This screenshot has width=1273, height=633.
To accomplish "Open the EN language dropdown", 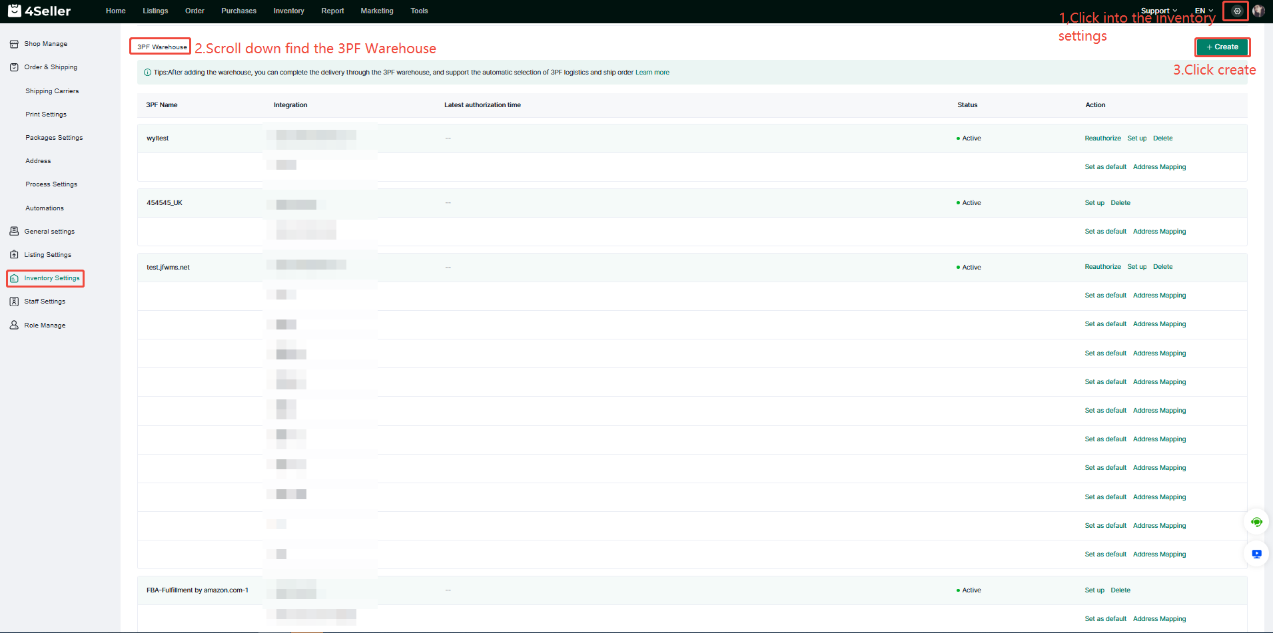I will 1204,11.
